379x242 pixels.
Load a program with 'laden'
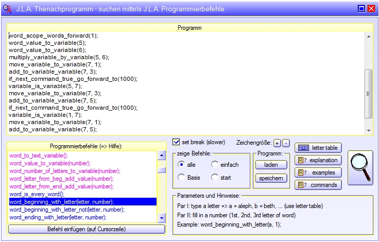(271, 165)
